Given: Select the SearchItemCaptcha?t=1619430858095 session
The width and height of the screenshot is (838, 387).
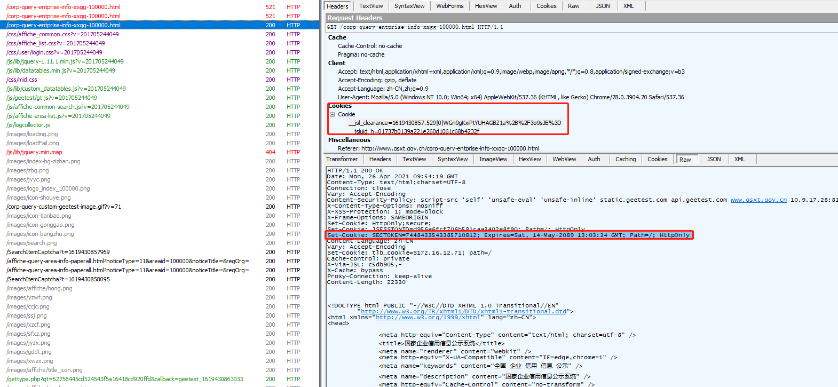Looking at the screenshot, I should [160, 279].
